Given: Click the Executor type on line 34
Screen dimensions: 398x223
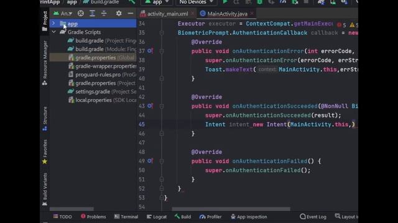Looking at the screenshot, I should [191, 24].
